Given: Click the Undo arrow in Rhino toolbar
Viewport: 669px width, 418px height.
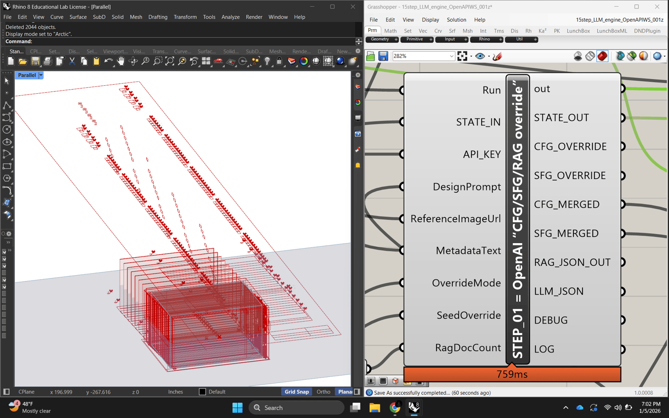Looking at the screenshot, I should [108, 61].
